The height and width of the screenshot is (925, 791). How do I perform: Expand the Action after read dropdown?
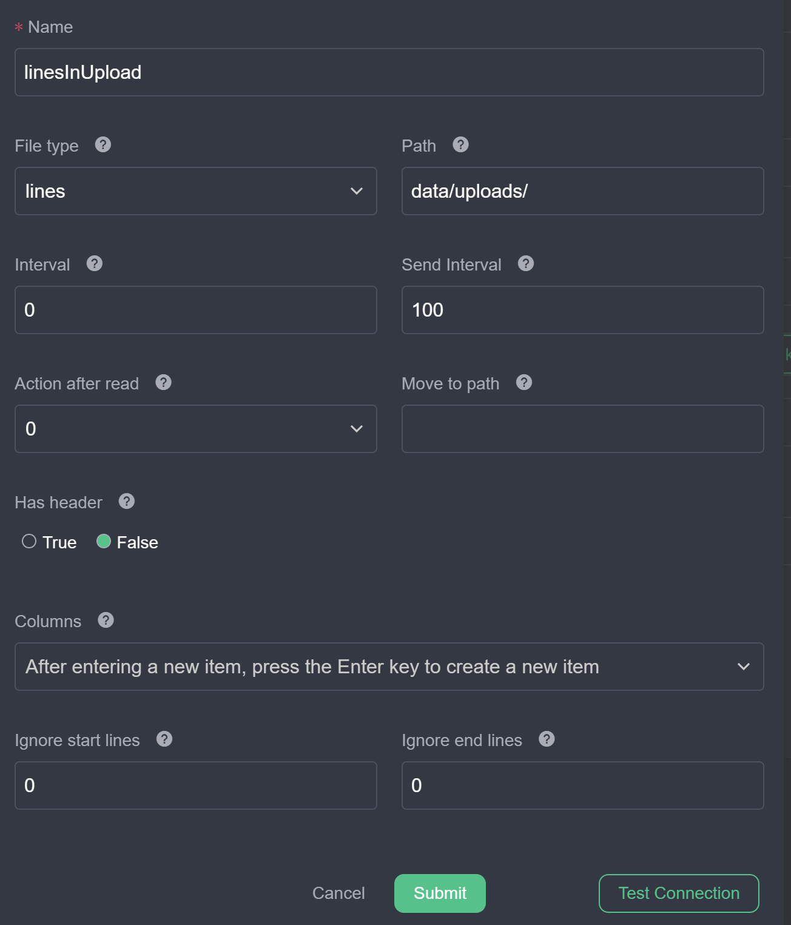click(x=195, y=429)
